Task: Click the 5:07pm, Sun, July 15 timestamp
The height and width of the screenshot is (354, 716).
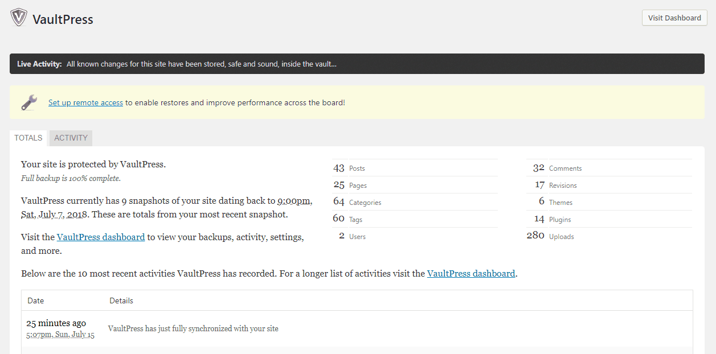Action: 60,334
